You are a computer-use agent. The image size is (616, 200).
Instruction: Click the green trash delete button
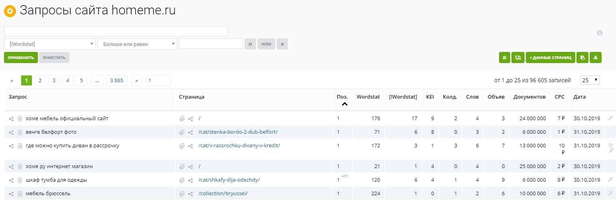505,57
